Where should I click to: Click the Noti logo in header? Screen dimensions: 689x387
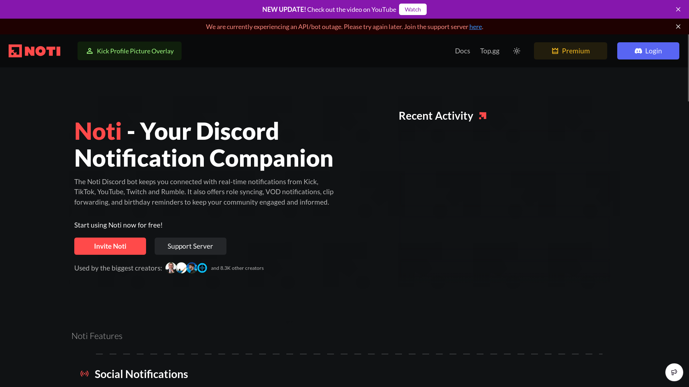(34, 51)
